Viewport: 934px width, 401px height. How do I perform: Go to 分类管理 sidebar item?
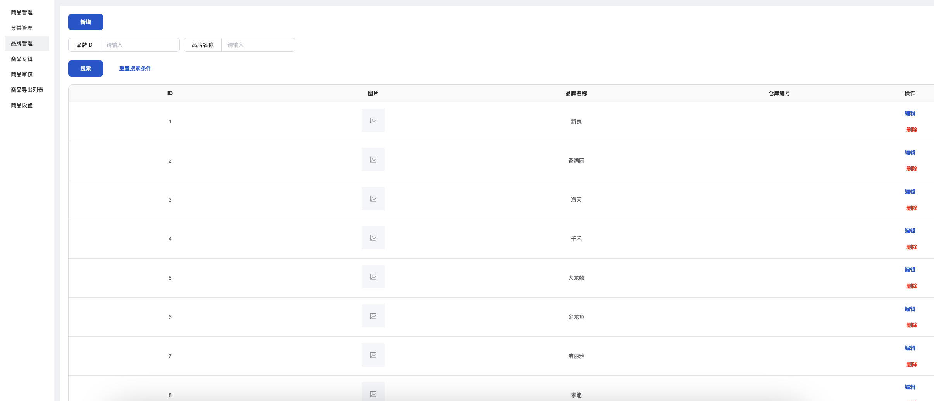pos(22,28)
